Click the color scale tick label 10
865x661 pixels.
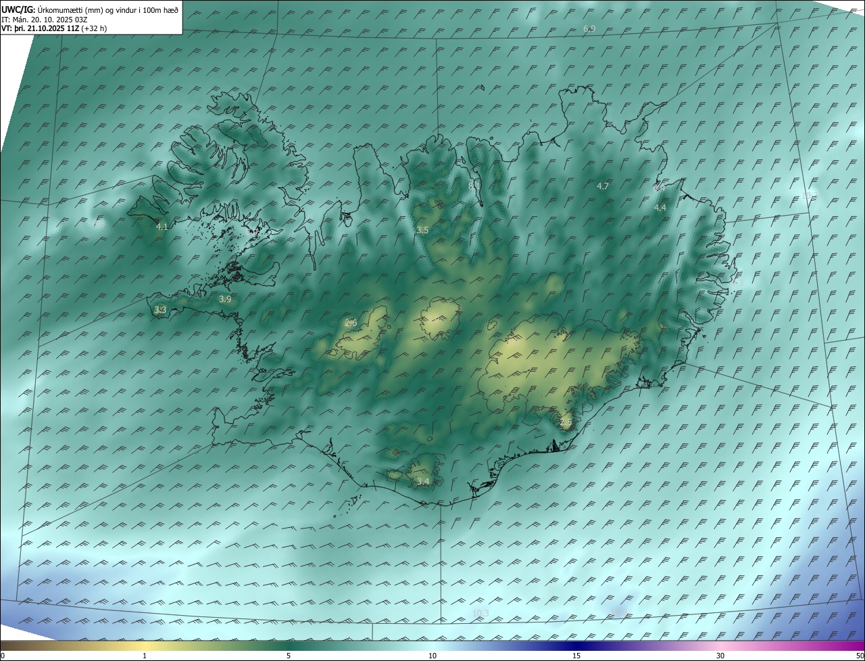click(432, 656)
